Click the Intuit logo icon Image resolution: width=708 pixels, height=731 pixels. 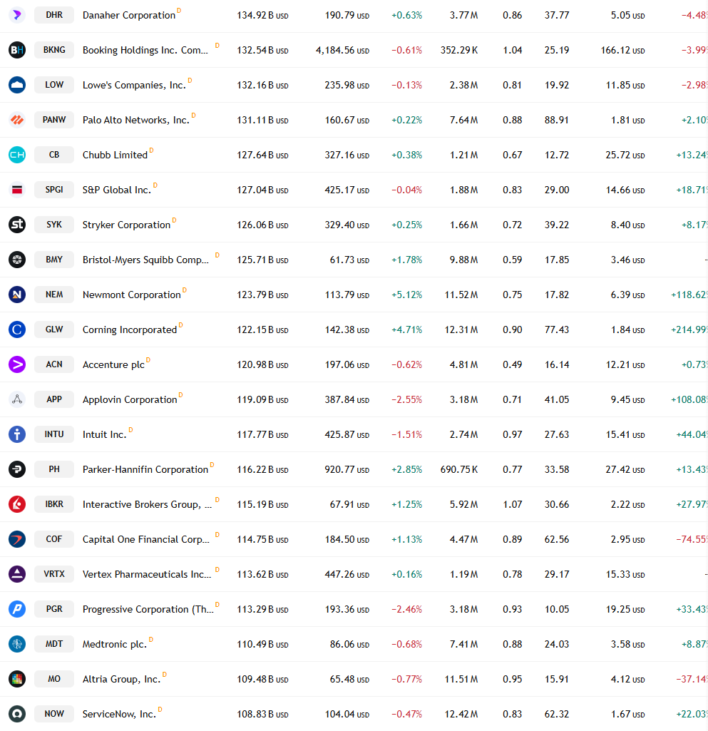click(x=17, y=434)
